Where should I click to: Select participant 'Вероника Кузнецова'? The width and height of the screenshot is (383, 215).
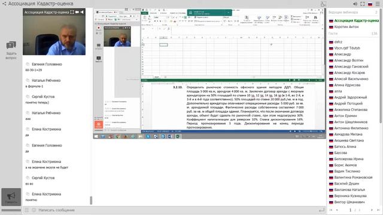point(348,196)
